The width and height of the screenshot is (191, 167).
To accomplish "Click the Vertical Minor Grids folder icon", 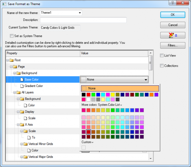I will pos(25,144).
